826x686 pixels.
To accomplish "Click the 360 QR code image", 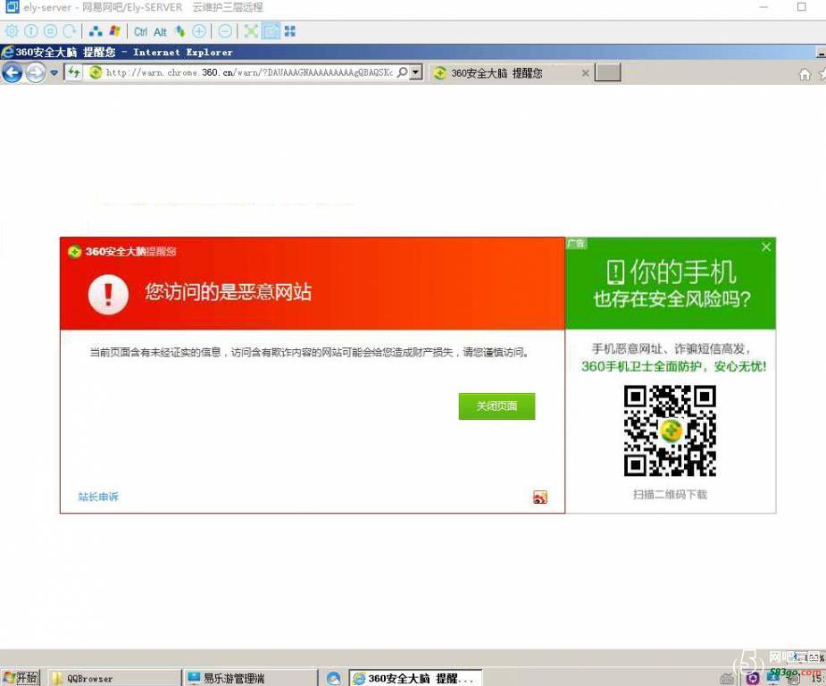I will 670,431.
